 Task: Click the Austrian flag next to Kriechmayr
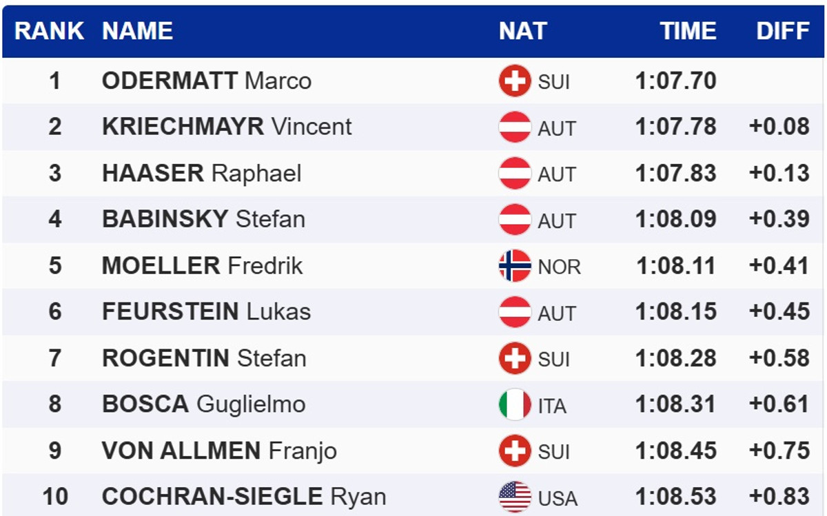click(515, 127)
